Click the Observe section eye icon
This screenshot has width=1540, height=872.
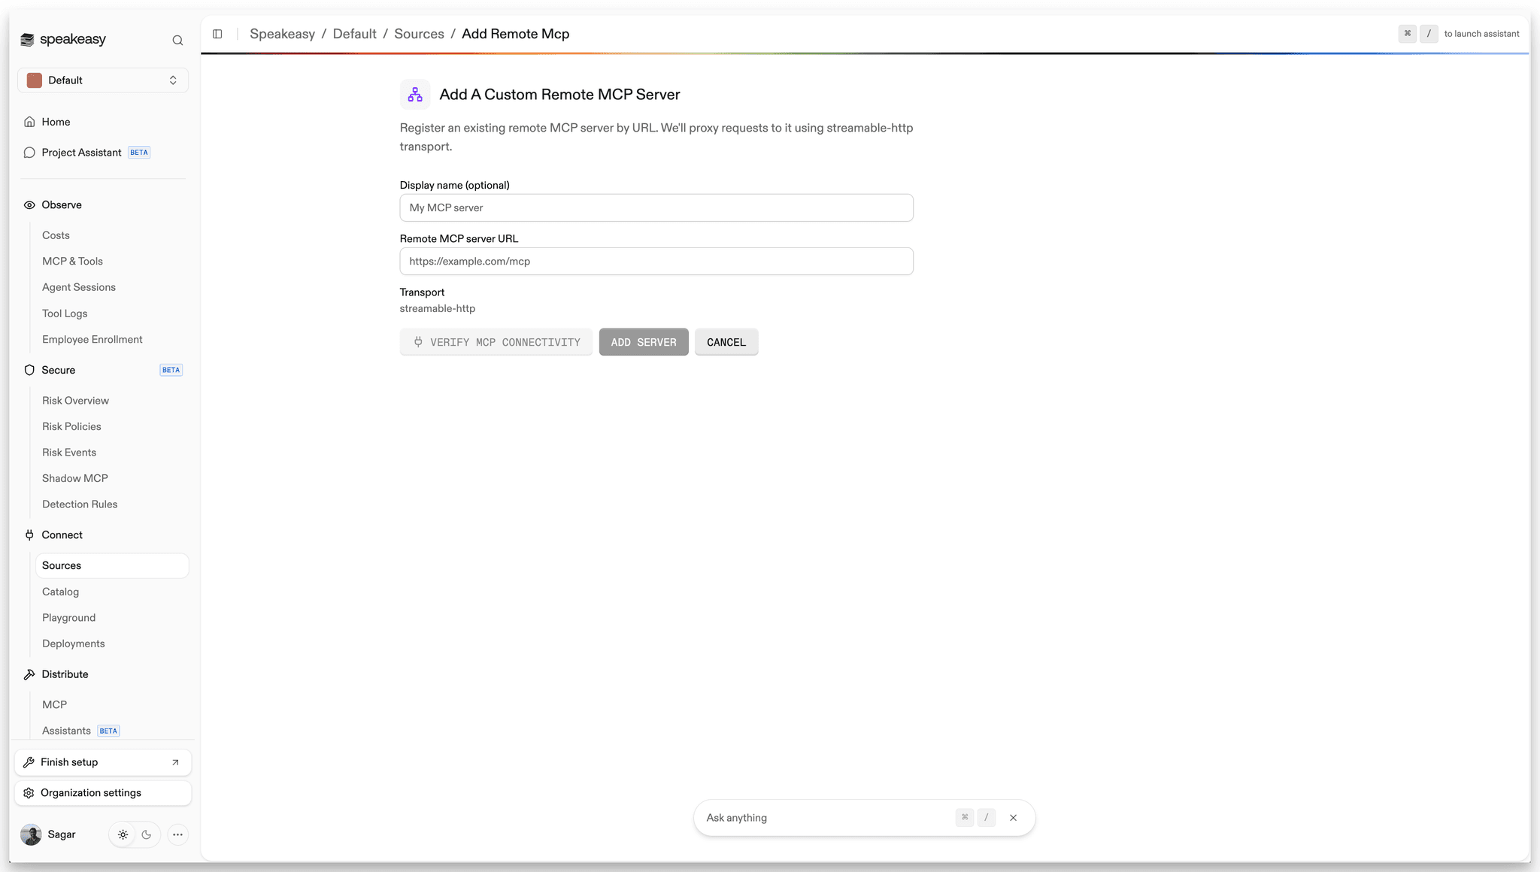click(29, 205)
